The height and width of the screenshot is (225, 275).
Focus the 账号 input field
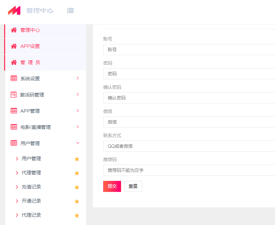[x=189, y=50]
